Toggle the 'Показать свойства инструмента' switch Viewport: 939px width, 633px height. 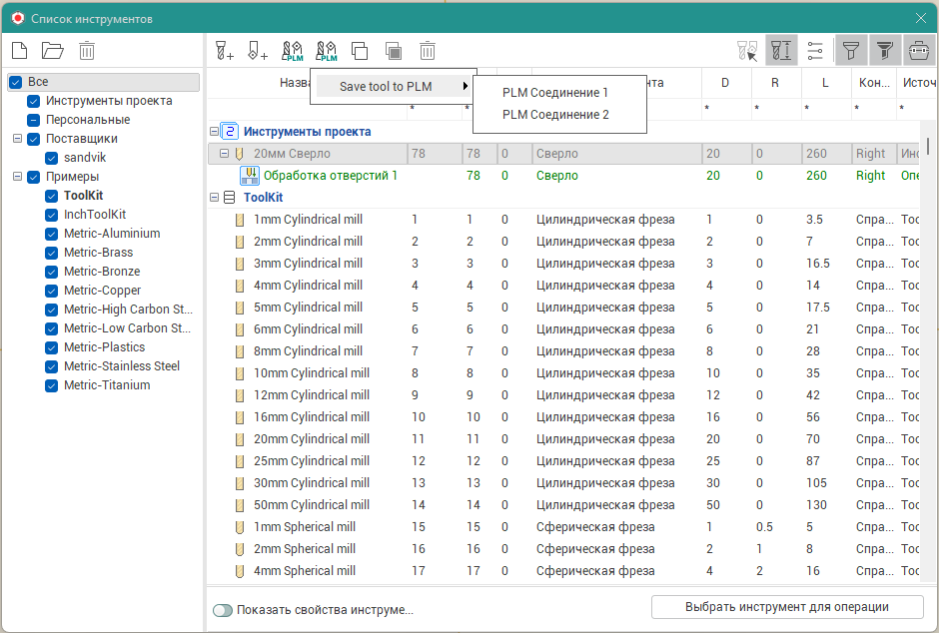[222, 610]
